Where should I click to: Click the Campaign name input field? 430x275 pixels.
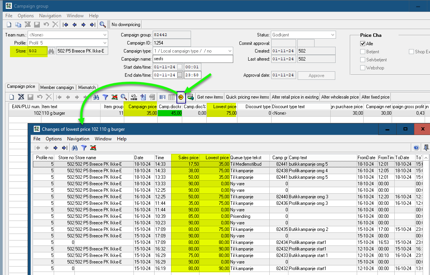coord(193,59)
